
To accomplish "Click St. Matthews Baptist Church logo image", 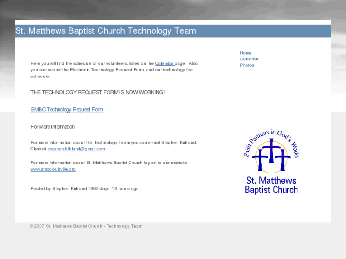I will pos(271,162).
